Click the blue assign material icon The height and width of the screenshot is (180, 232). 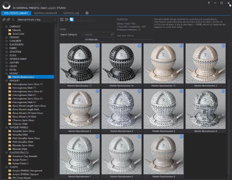pyautogui.click(x=72, y=19)
